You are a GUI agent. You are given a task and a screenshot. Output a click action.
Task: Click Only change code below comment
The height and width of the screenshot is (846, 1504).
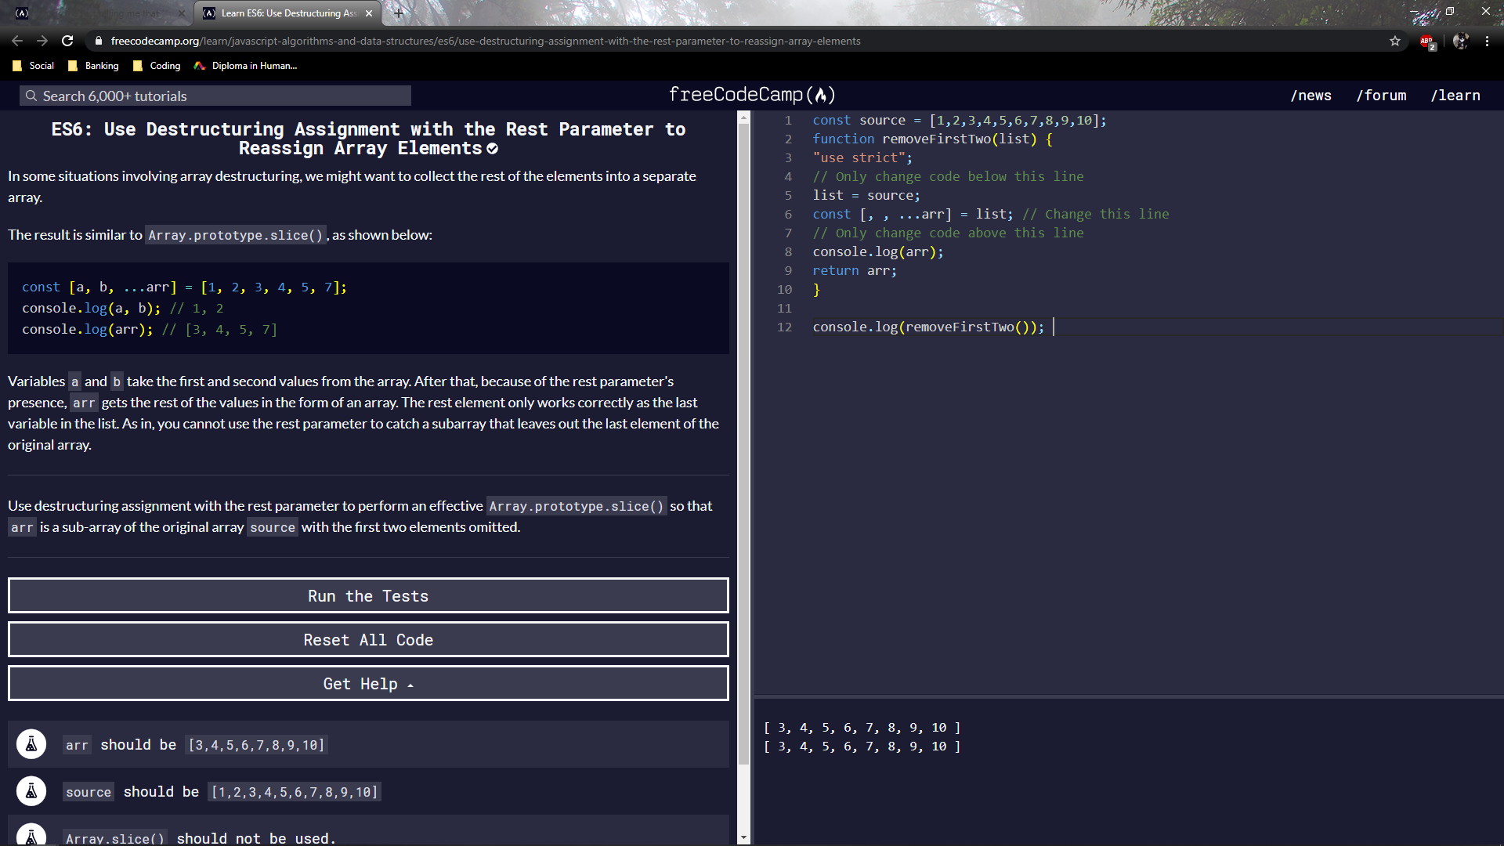(948, 176)
